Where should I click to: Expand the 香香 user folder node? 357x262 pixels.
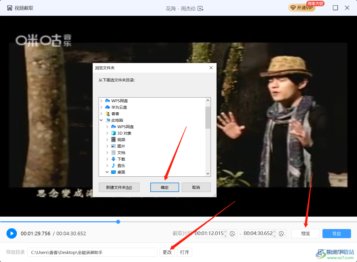101,114
